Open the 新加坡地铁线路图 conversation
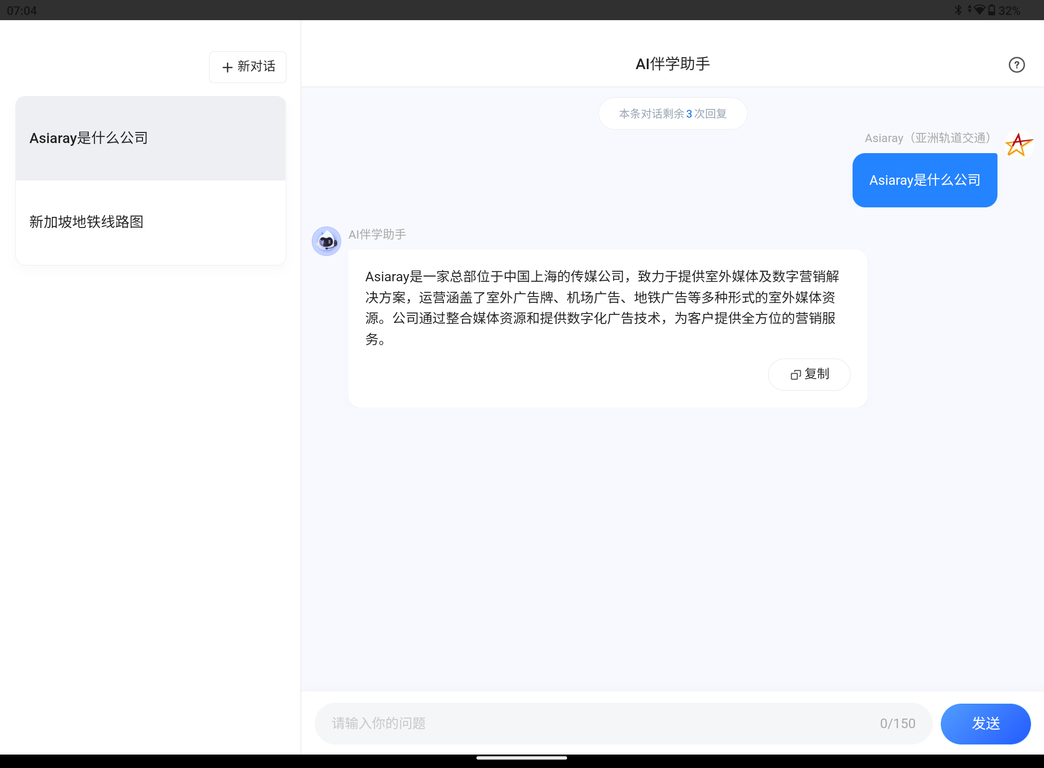 coord(151,222)
